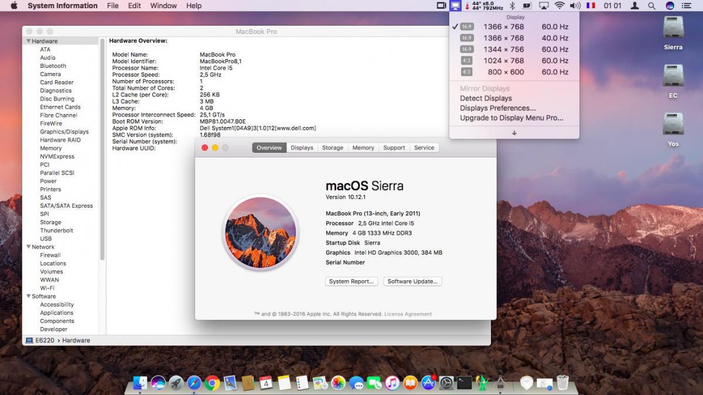Open System Preferences from the Dock
This screenshot has height=395, width=703.
pyautogui.click(x=446, y=383)
